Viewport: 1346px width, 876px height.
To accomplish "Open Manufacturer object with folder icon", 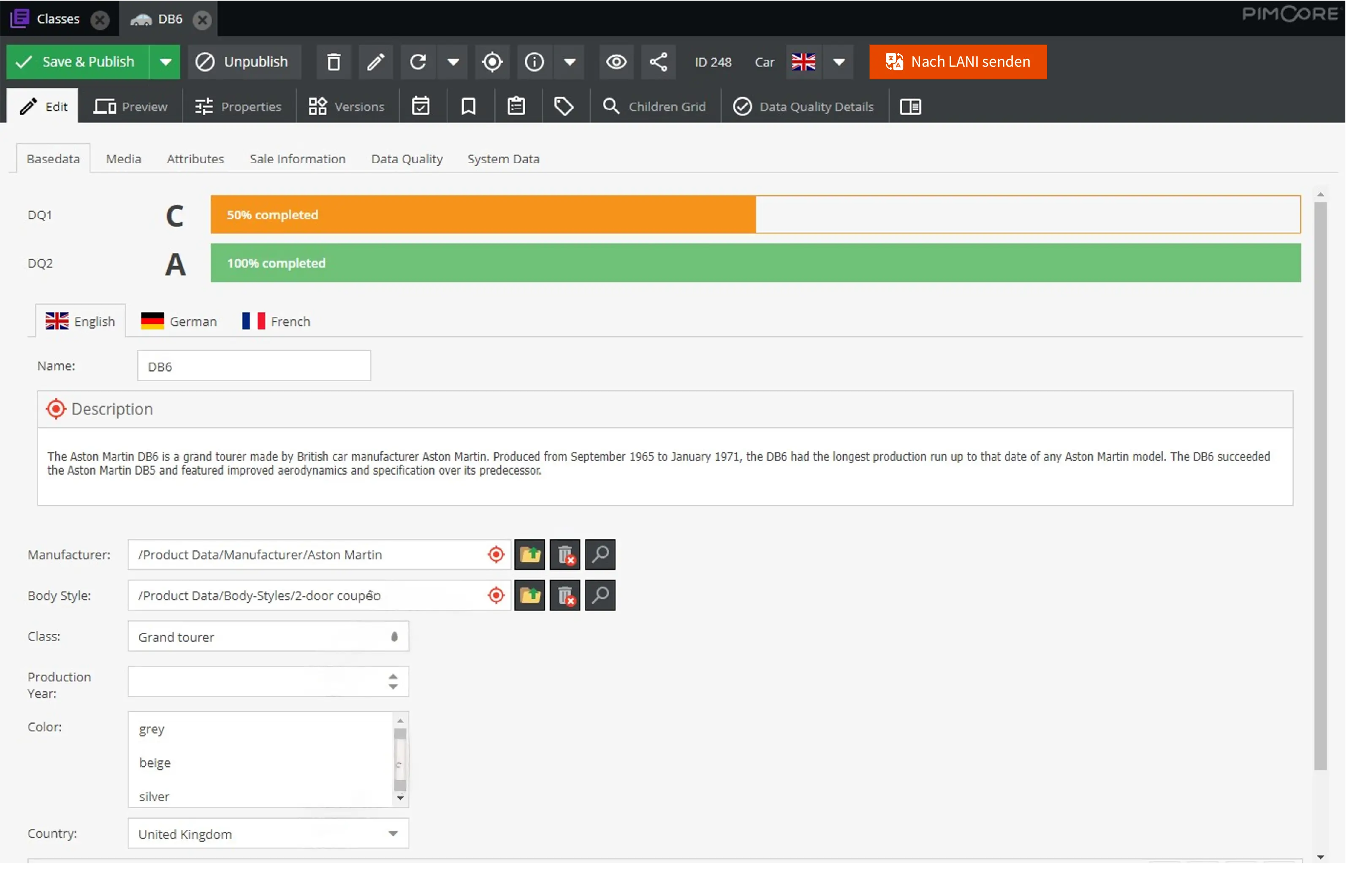I will 529,554.
